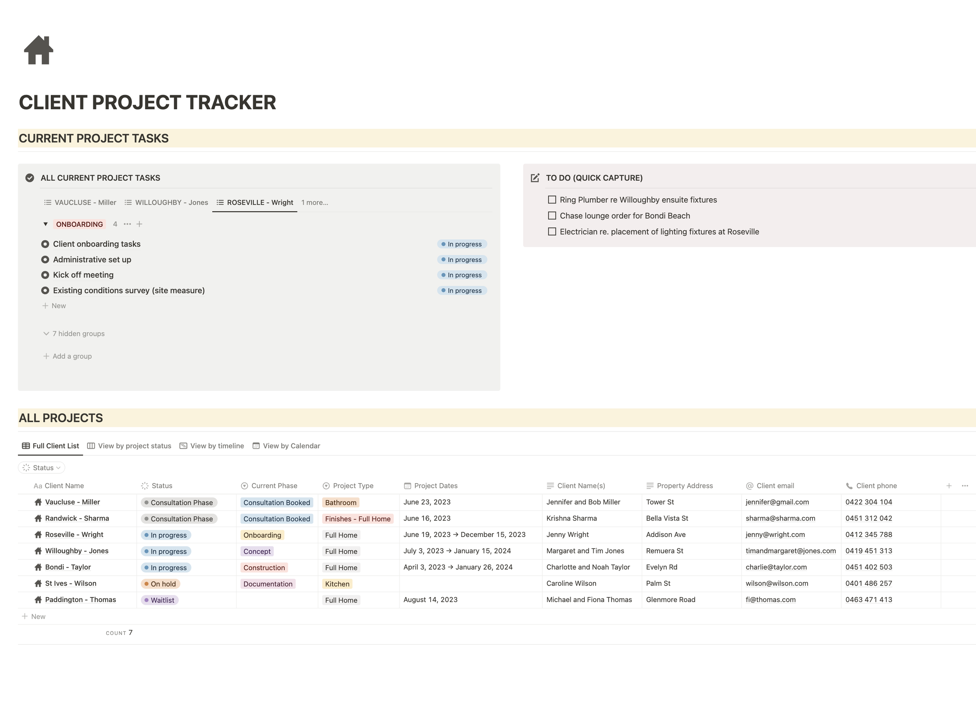Click the On hold status tag
Viewport: 976px width, 704px height.
(x=160, y=584)
